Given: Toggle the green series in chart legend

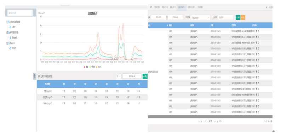Looking at the screenshot, I should pyautogui.click(x=92, y=67).
